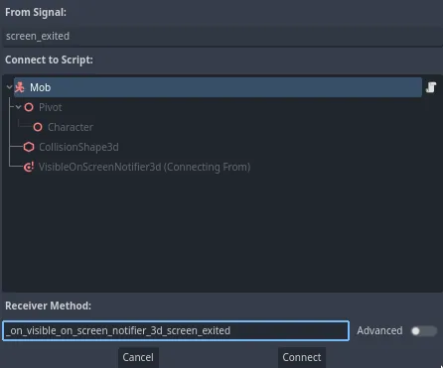Click the Advanced label text

(379, 330)
